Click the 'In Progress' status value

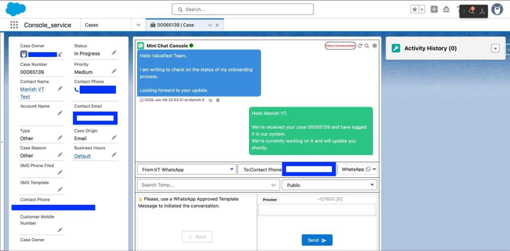(x=87, y=54)
